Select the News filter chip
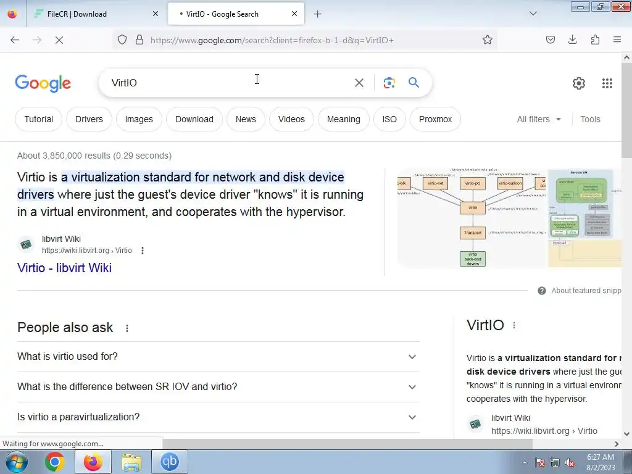 click(246, 119)
